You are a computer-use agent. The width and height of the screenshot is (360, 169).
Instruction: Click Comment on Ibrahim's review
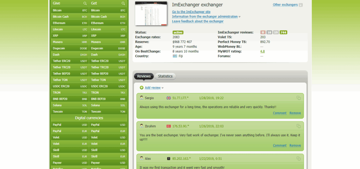point(279,145)
